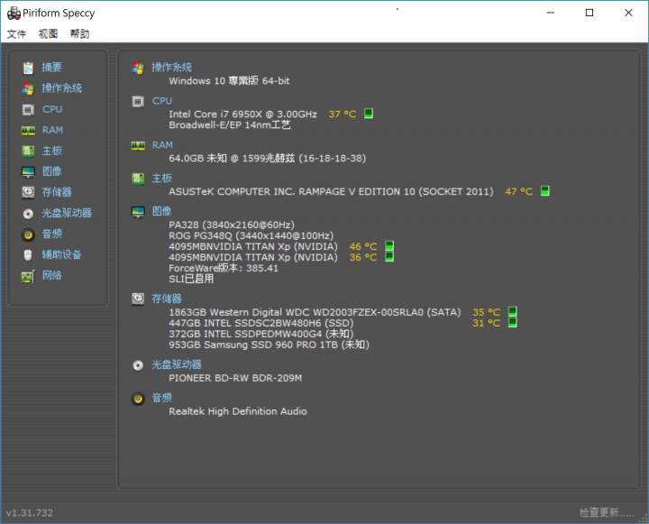
Task: Click the 主板 icon in summary panel
Action: (138, 179)
